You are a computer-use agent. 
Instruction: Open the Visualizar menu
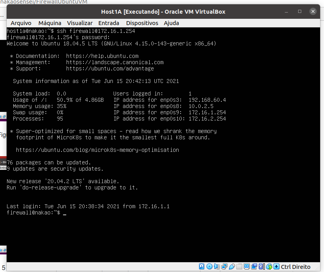click(x=80, y=23)
